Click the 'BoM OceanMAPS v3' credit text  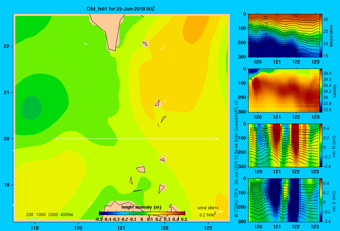(236, 121)
